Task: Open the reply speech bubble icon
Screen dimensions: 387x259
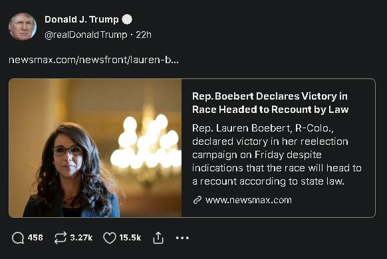Action: [18, 238]
